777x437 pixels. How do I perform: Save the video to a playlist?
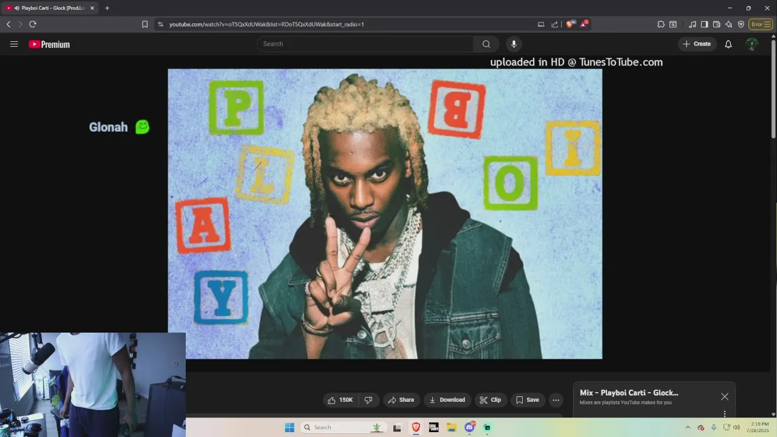click(528, 400)
